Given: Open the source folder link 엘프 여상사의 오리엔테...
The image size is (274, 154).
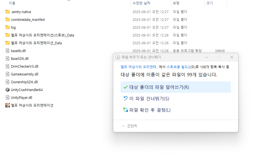Looking at the screenshot, I should pyautogui.click(x=140, y=67).
